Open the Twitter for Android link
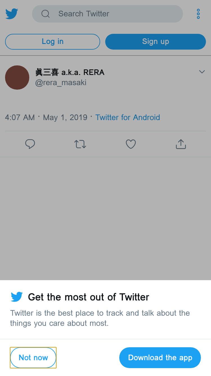Screen dimensions: 211x376 pos(127,117)
